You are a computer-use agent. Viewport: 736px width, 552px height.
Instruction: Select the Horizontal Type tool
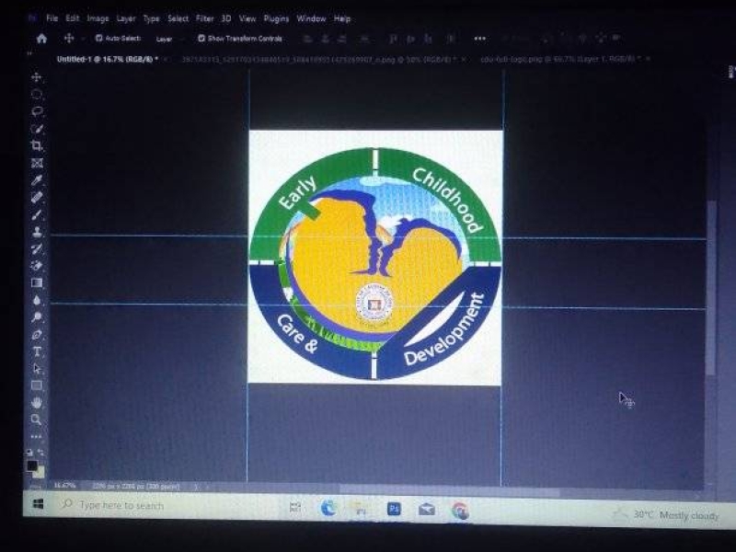click(x=37, y=351)
